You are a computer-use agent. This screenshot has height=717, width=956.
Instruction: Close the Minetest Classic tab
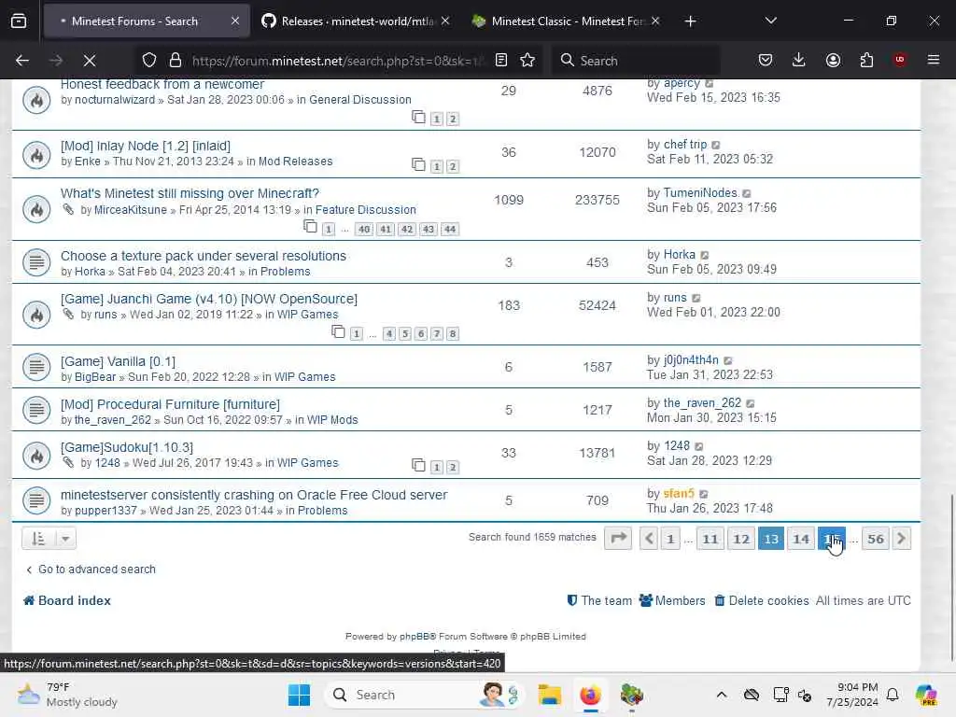[655, 21]
